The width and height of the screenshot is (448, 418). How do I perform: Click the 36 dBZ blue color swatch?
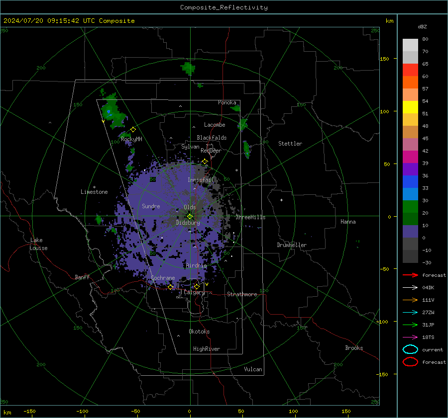[x=410, y=181]
